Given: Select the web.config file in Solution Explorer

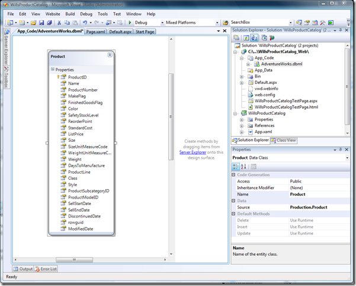Looking at the screenshot, I should point(265,95).
